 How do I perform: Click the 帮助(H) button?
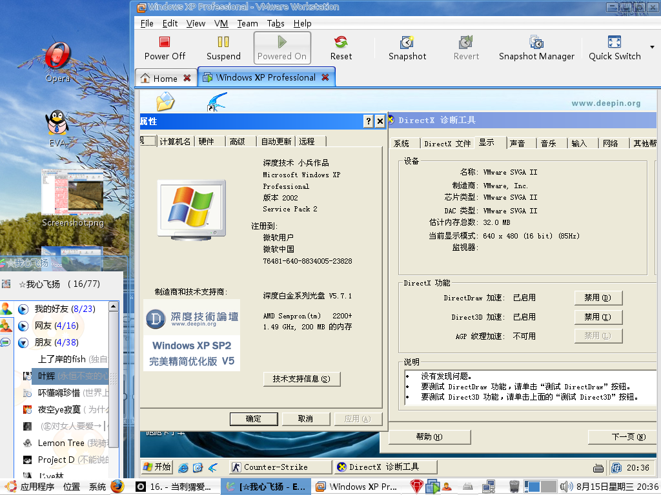tap(429, 437)
